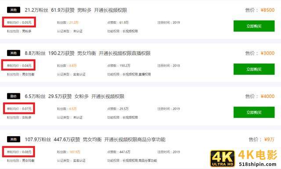Click 注册时间:2018 text
This screenshot has width=281, height=169.
pyautogui.click(x=169, y=66)
